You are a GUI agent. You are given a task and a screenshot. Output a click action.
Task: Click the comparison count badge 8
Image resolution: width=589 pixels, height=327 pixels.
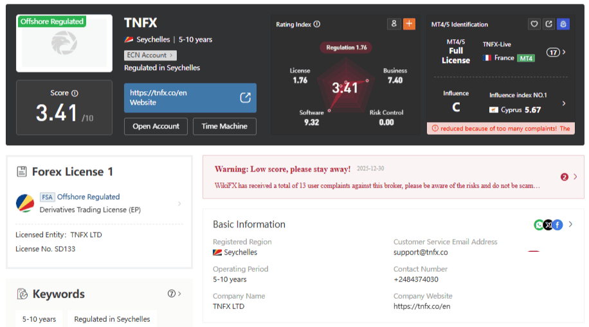click(394, 24)
